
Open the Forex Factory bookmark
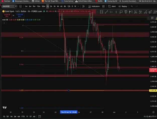pyautogui.click(x=67, y=1)
